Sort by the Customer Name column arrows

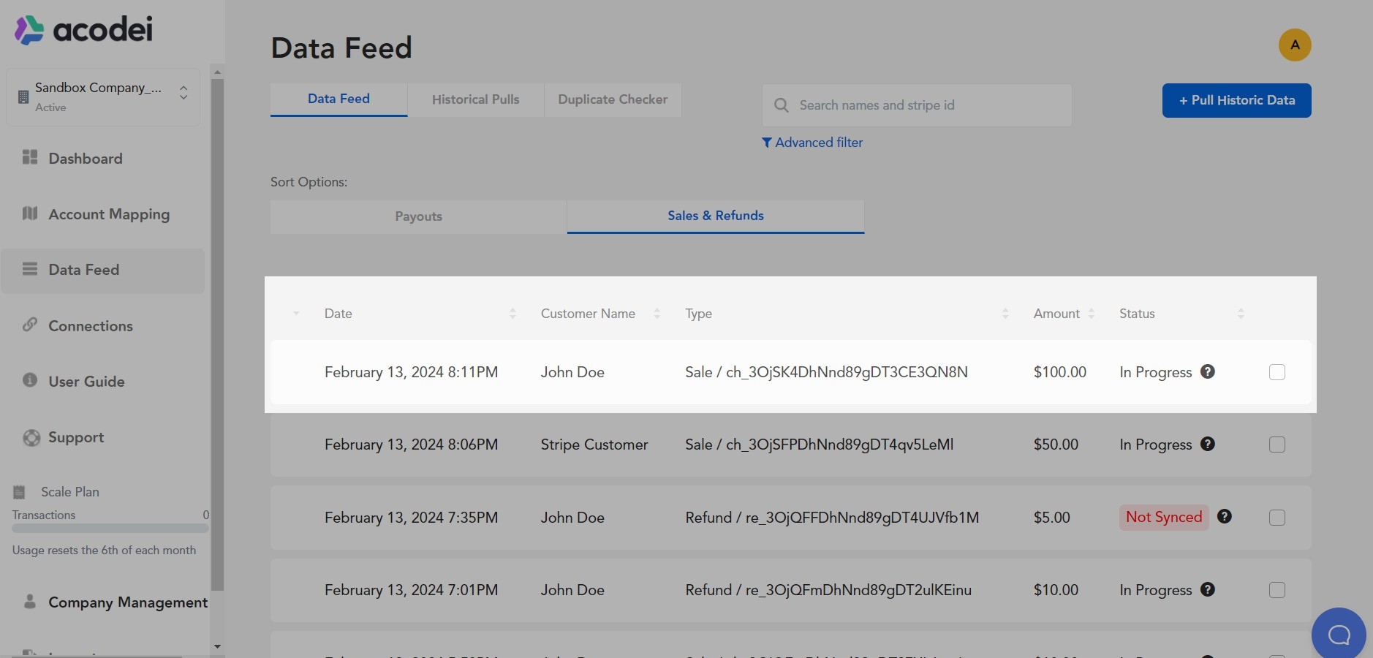tap(657, 314)
